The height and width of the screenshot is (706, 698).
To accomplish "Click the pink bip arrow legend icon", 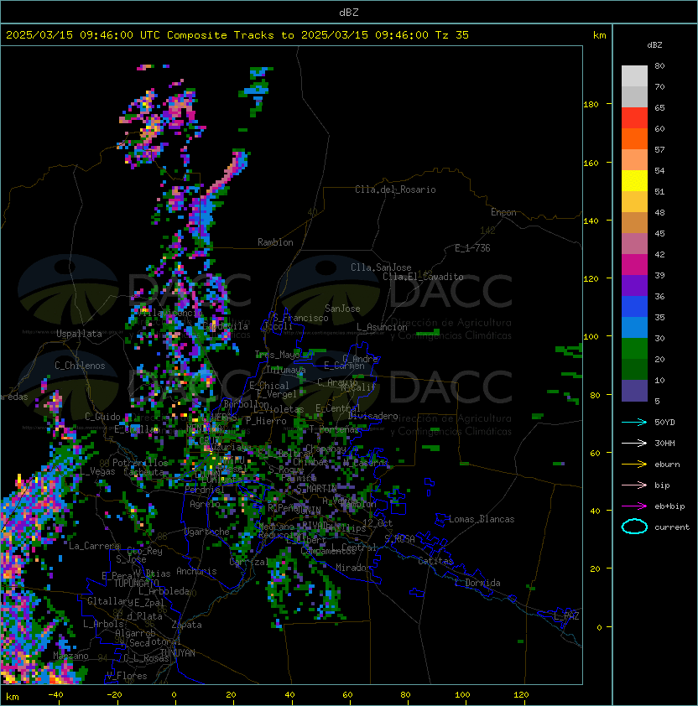I will pos(634,485).
